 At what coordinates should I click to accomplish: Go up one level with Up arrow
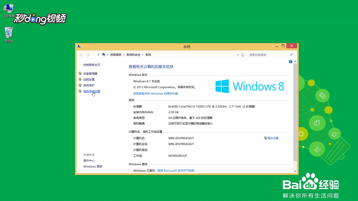pyautogui.click(x=98, y=55)
